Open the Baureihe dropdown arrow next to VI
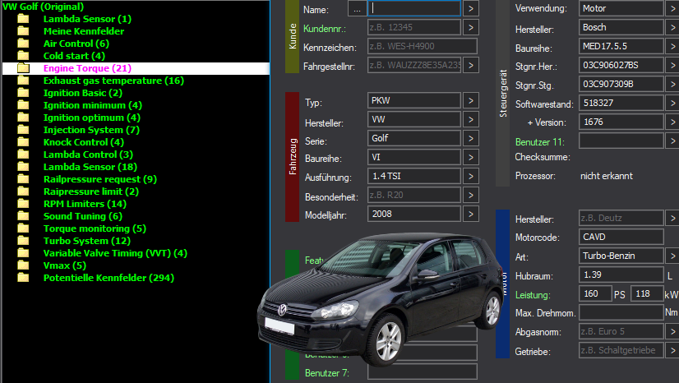The width and height of the screenshot is (679, 383). (x=471, y=157)
